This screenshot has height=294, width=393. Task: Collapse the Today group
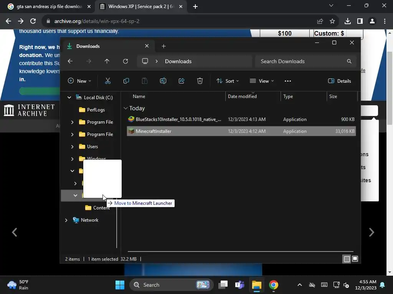[125, 108]
